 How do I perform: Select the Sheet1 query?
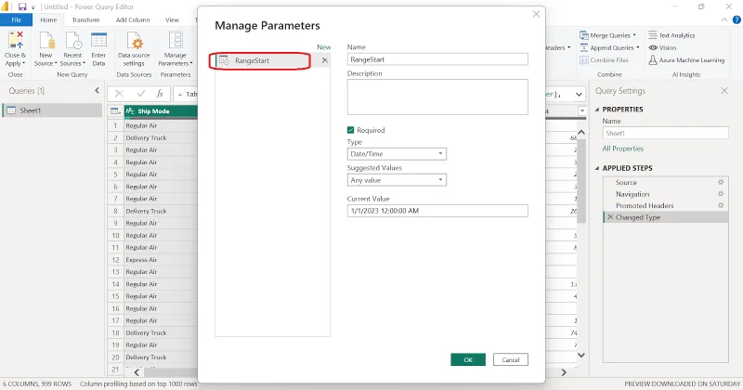(x=52, y=110)
